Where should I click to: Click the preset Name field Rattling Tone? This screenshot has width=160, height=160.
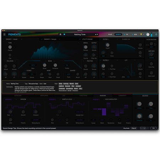coord(15,84)
